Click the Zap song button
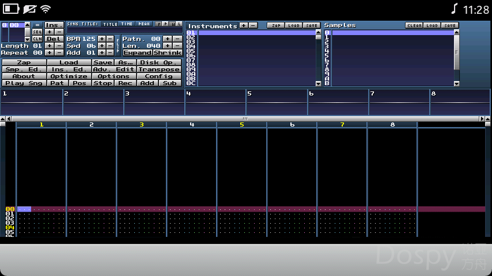 pyautogui.click(x=24, y=62)
